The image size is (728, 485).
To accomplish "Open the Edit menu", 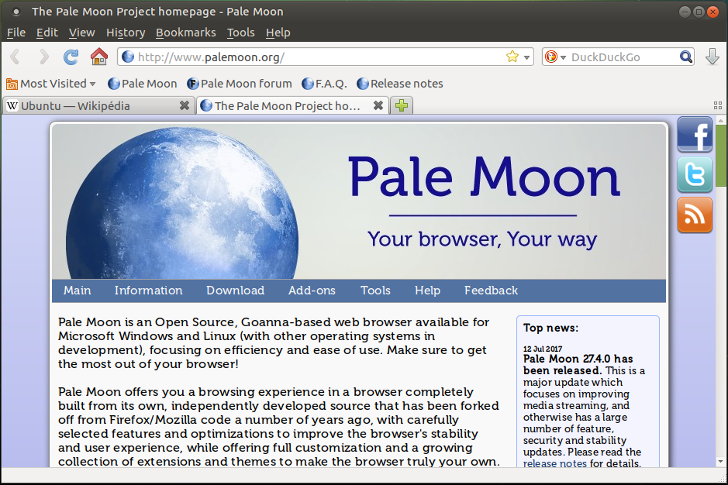I will 47,33.
